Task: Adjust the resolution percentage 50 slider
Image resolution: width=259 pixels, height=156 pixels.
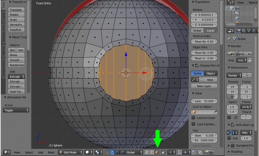Action: point(232,97)
